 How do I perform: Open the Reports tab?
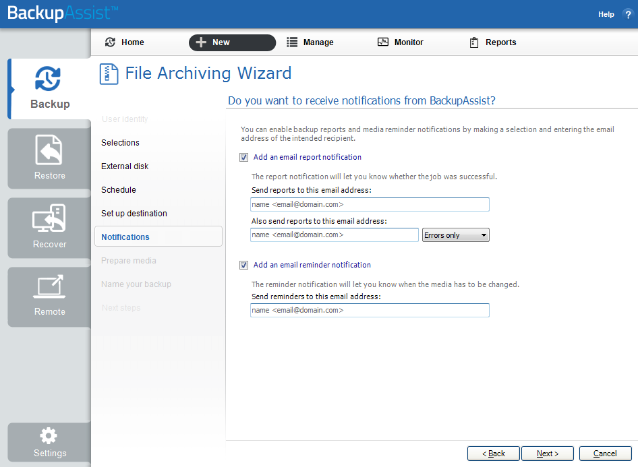(493, 42)
